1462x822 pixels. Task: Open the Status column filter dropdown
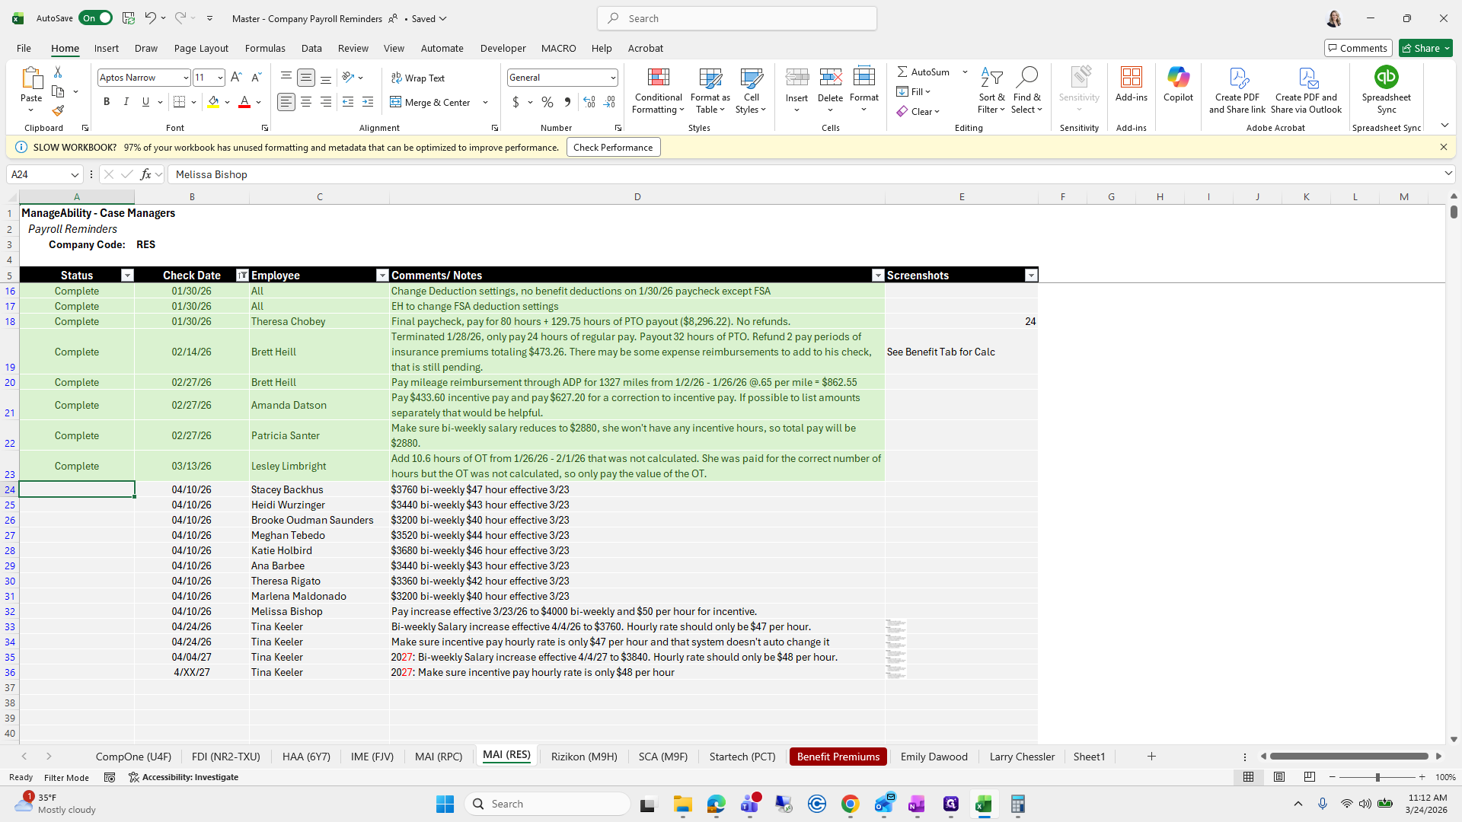tap(127, 276)
